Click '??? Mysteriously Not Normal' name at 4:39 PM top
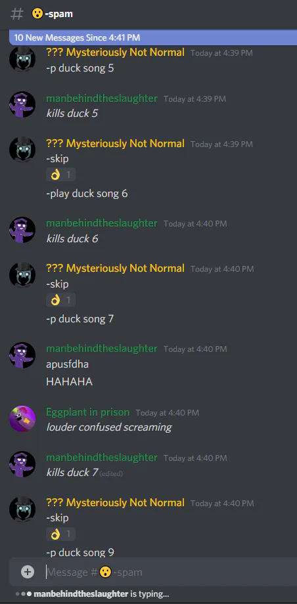The height and width of the screenshot is (604, 297). tap(116, 53)
